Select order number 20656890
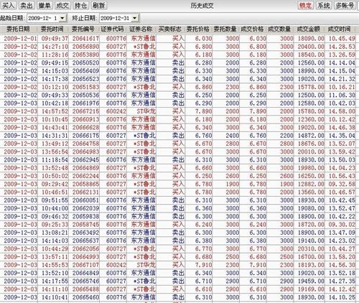This screenshot has width=359, height=303. point(85,47)
